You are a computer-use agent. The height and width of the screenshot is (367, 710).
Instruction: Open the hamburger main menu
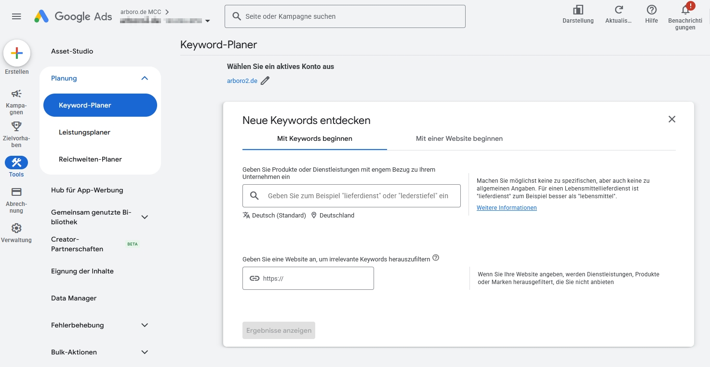16,16
